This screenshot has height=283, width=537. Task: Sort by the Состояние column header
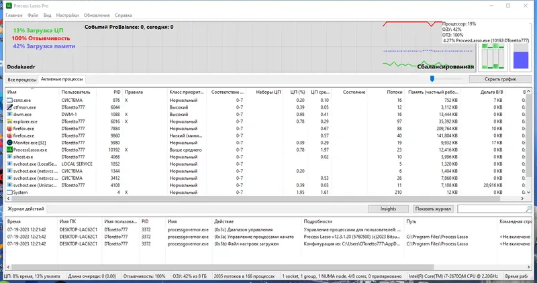349,92
